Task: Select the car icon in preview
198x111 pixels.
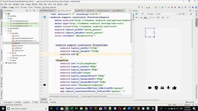Action: tap(162, 88)
